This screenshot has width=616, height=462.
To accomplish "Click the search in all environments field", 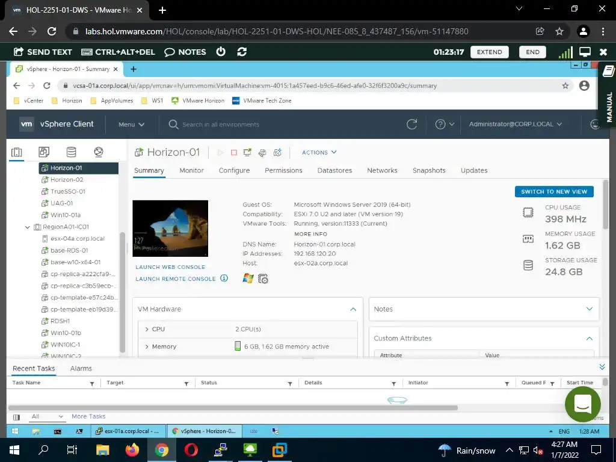I will pos(221,125).
